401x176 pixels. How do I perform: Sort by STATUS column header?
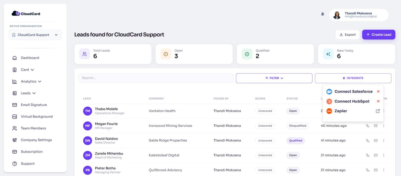[292, 99]
